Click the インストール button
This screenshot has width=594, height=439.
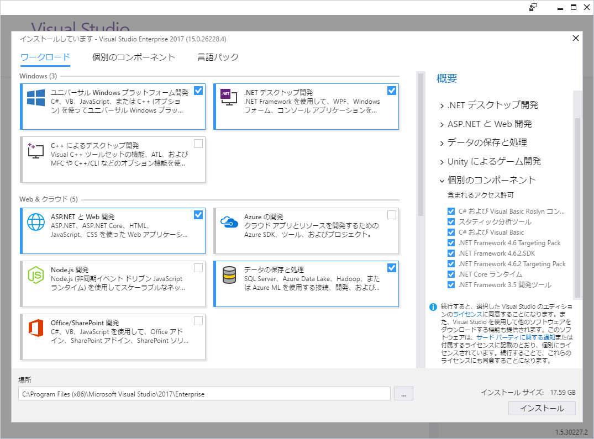point(542,408)
